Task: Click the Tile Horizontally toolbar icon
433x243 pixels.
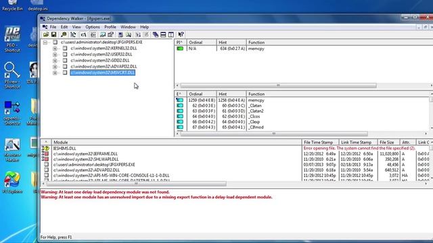Action: (163, 34)
